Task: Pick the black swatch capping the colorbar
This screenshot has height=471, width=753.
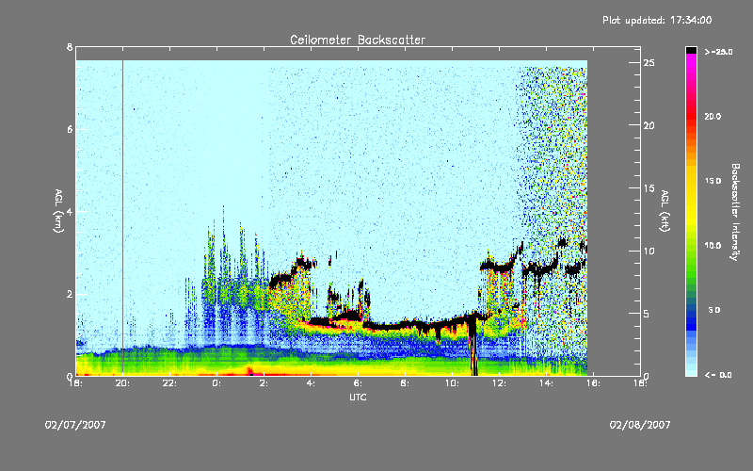Action: [691, 50]
